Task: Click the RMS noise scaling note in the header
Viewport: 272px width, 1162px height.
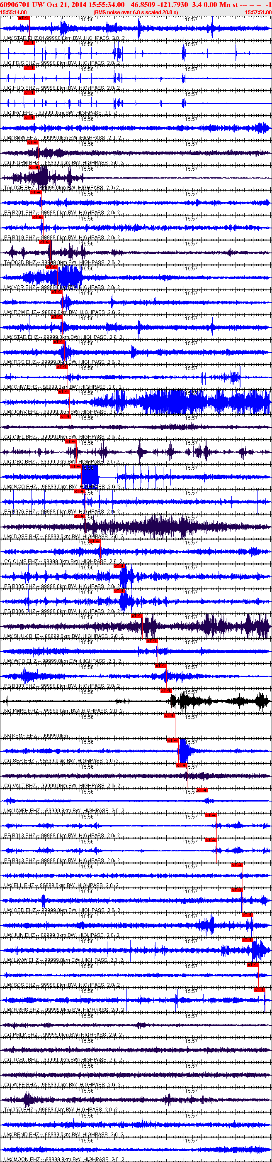Action: click(x=136, y=12)
